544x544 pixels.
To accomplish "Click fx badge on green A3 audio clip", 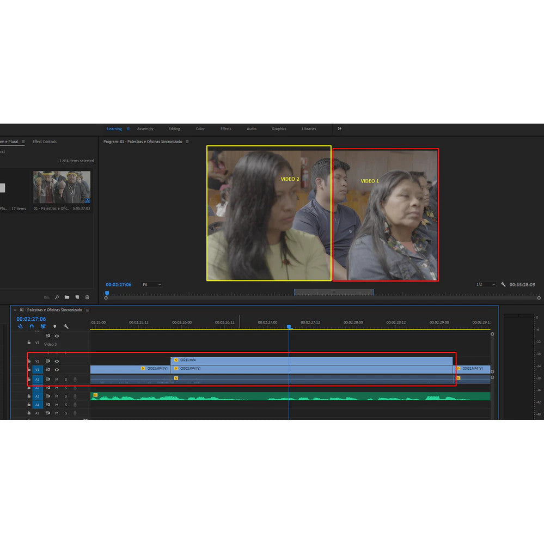I will 95,395.
